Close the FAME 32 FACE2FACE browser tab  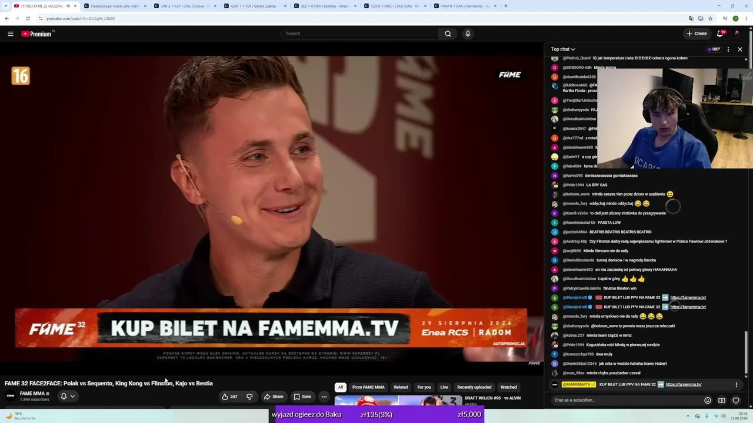[x=75, y=6]
